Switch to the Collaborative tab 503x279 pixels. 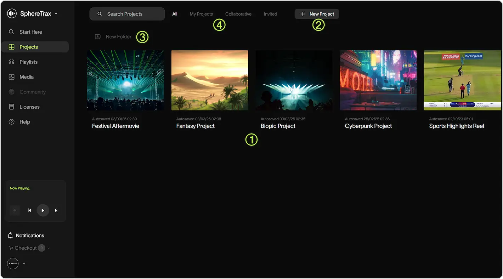pyautogui.click(x=238, y=14)
